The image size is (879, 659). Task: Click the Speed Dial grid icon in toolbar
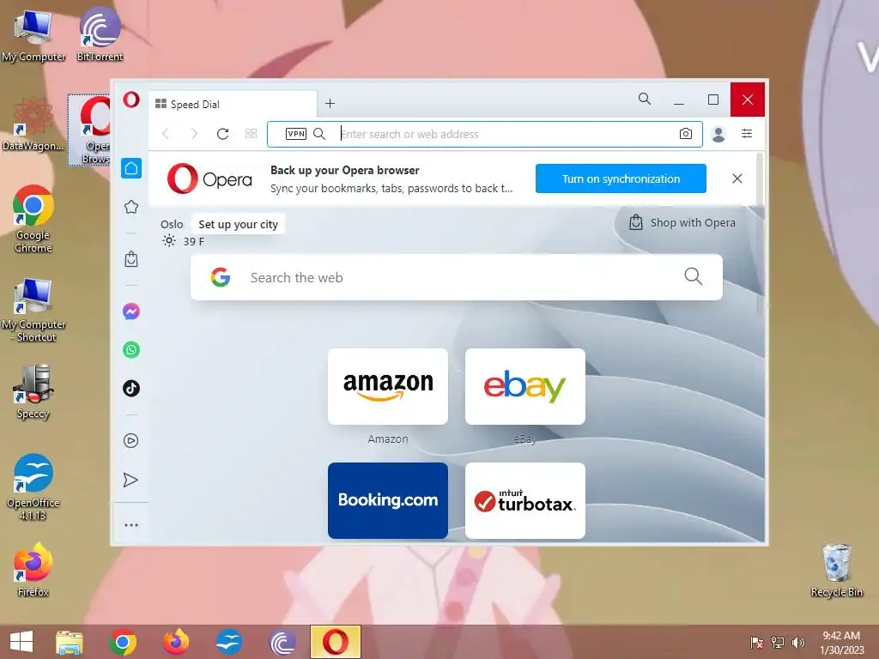coord(252,133)
